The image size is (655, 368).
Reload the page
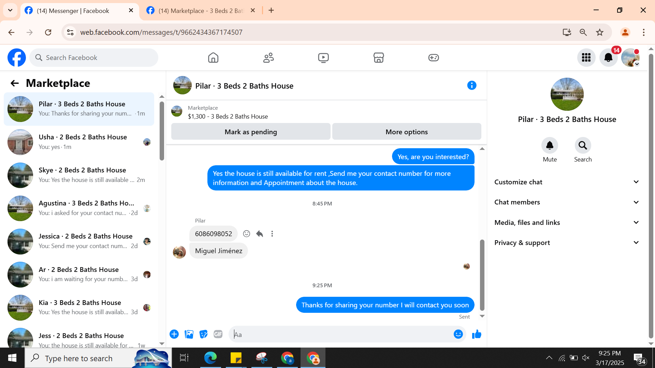click(x=48, y=32)
